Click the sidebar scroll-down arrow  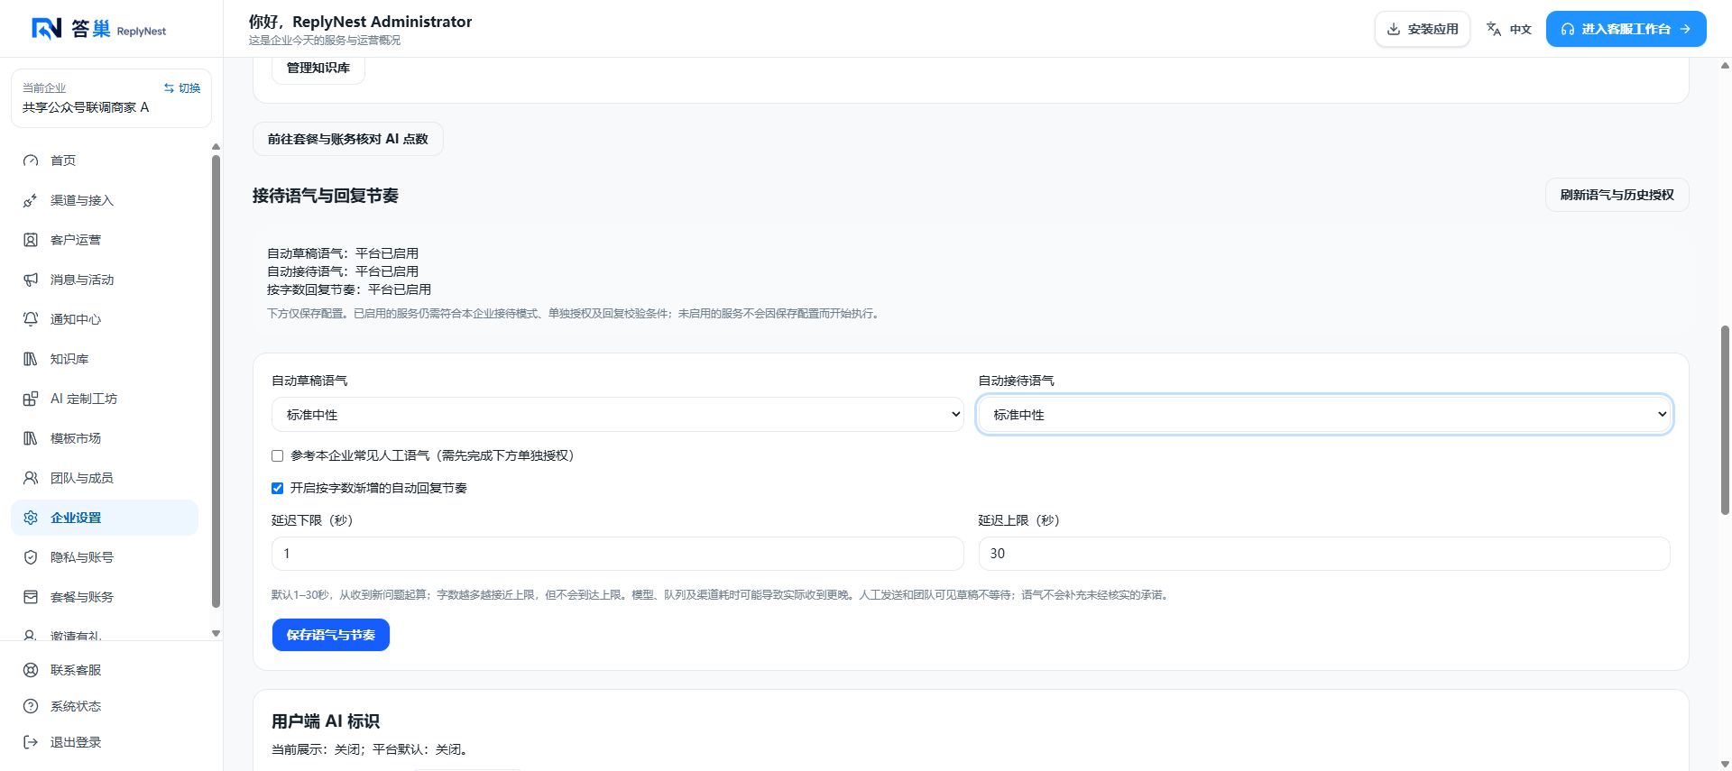(x=216, y=633)
